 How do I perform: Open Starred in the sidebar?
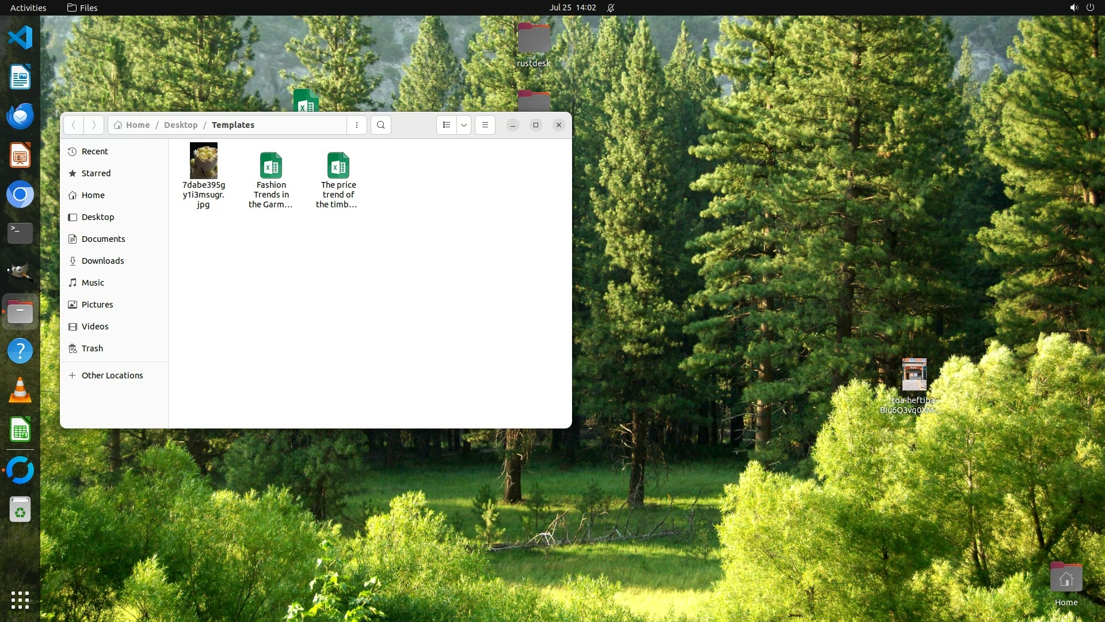coord(96,173)
